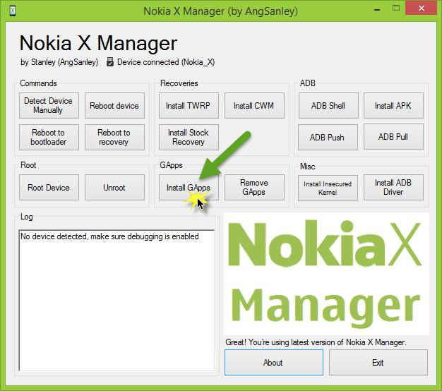Click the Exit button

tap(378, 363)
